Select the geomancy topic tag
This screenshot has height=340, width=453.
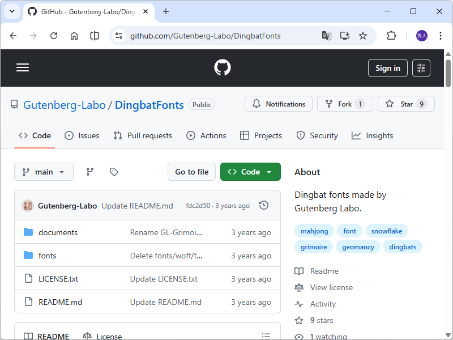click(x=358, y=247)
